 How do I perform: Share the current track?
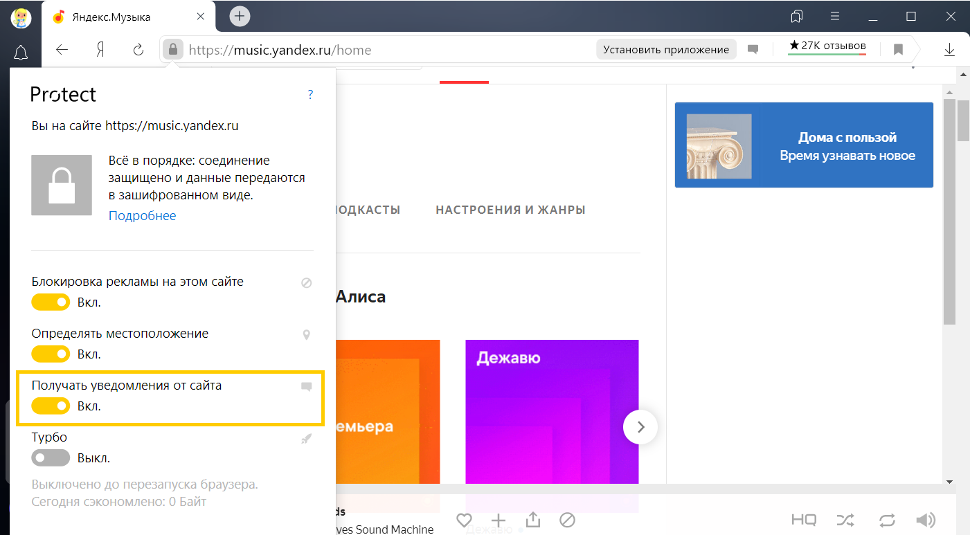click(x=533, y=519)
